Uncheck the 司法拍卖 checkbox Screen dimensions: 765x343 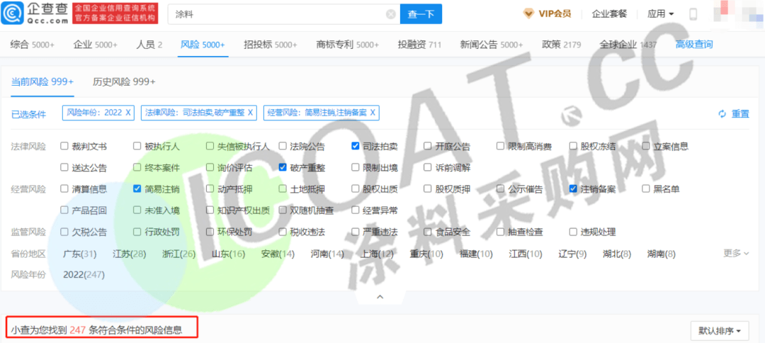[x=356, y=147]
